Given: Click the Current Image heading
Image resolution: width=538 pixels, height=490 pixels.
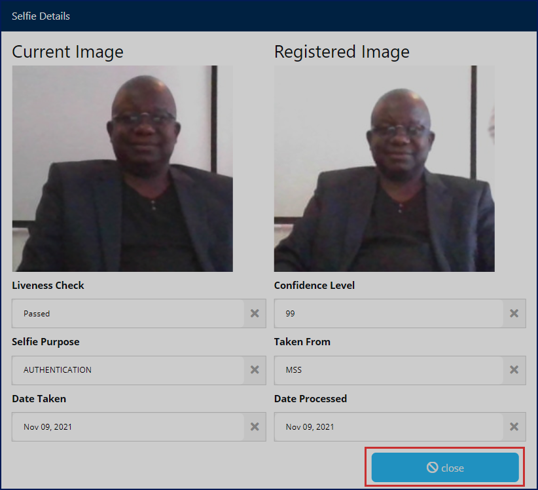Looking at the screenshot, I should pyautogui.click(x=67, y=52).
